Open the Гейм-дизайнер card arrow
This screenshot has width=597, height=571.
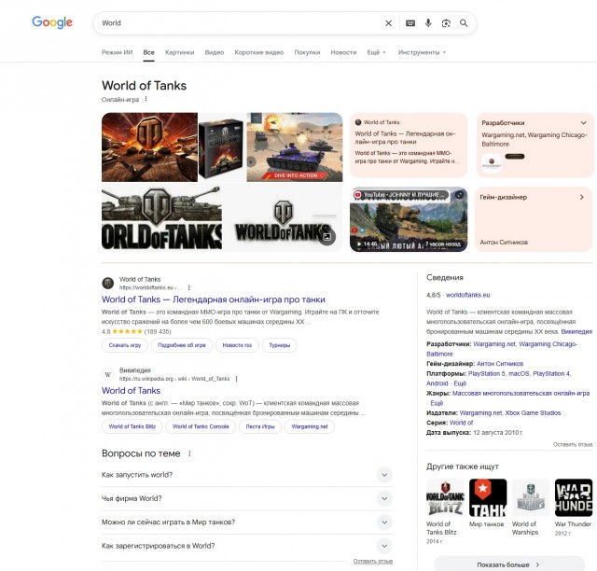[581, 197]
